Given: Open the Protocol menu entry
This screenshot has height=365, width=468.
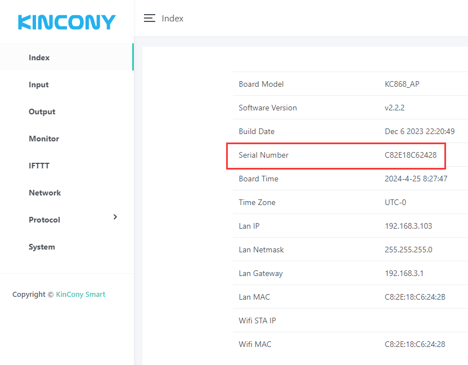Looking at the screenshot, I should click(x=44, y=220).
